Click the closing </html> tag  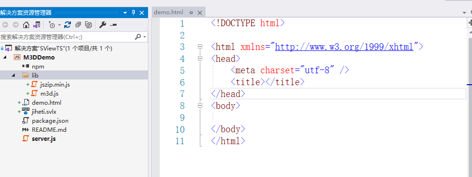point(228,141)
